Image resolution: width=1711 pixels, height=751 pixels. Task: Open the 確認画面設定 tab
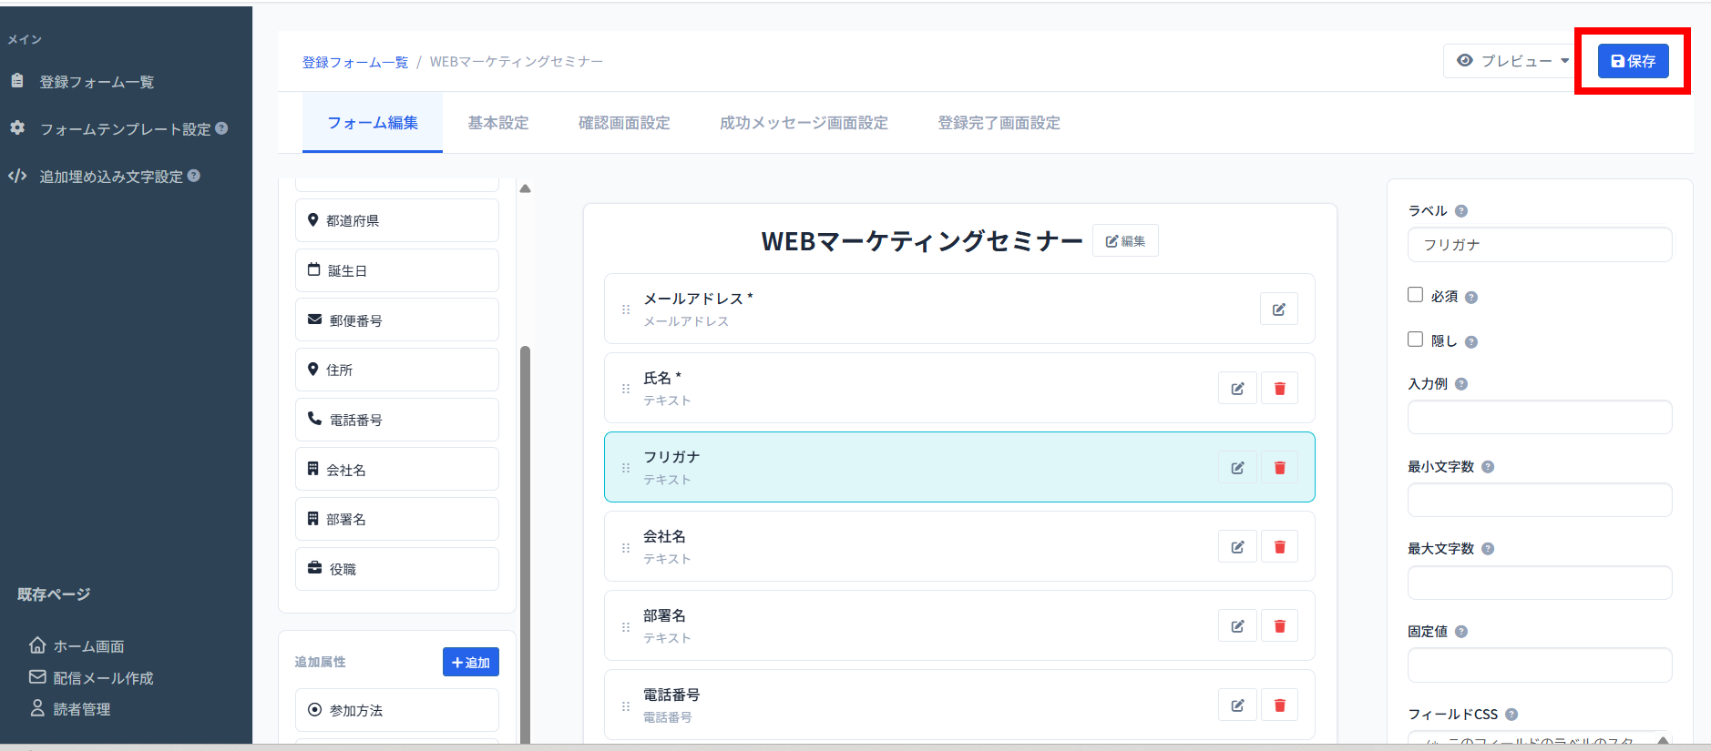click(624, 123)
